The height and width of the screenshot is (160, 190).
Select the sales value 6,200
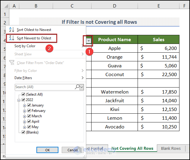pos(158,48)
